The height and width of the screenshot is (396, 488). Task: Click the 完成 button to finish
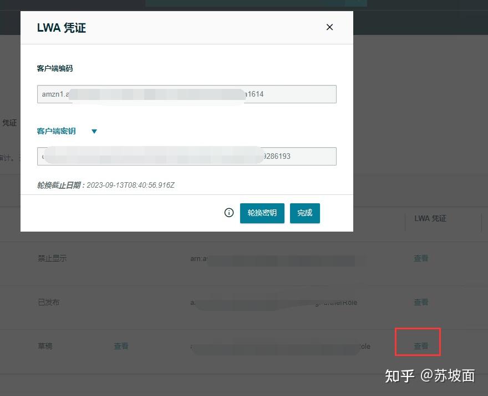[304, 213]
